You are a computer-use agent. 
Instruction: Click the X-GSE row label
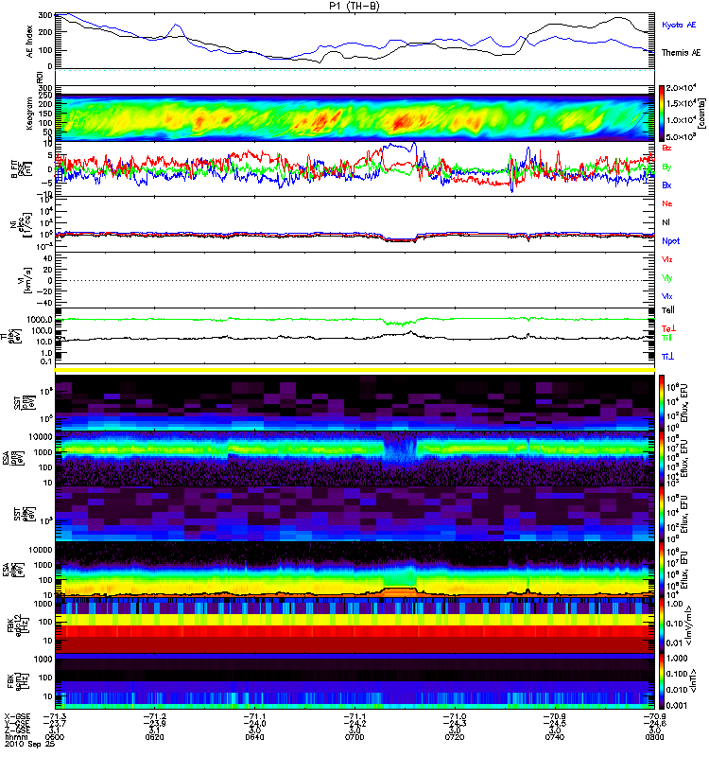17,717
